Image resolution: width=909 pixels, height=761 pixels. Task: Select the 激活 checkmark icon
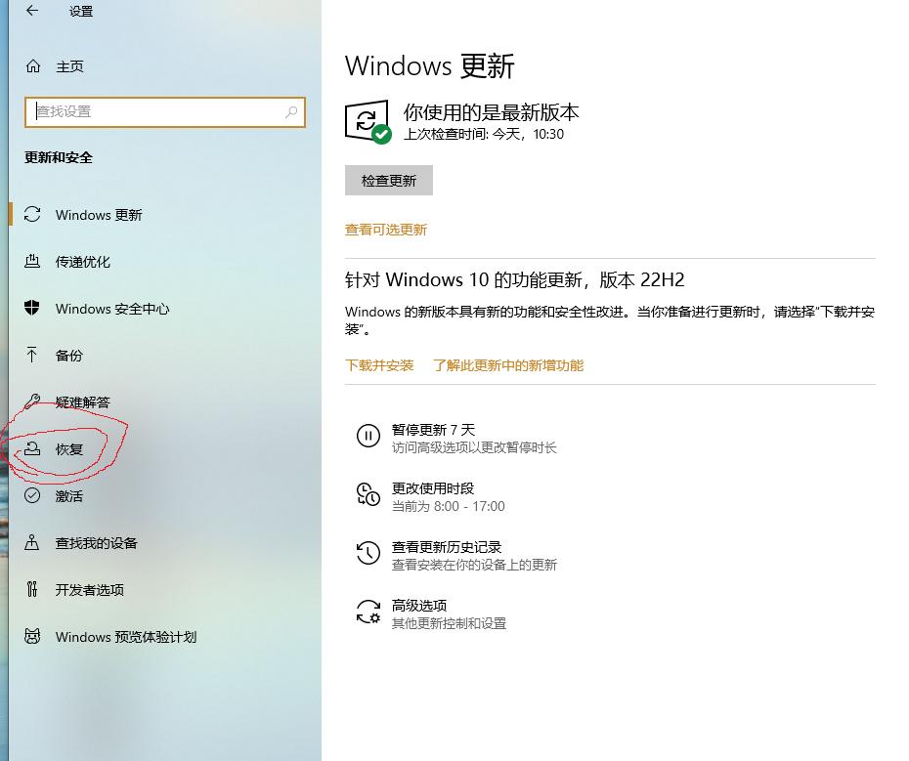[32, 496]
